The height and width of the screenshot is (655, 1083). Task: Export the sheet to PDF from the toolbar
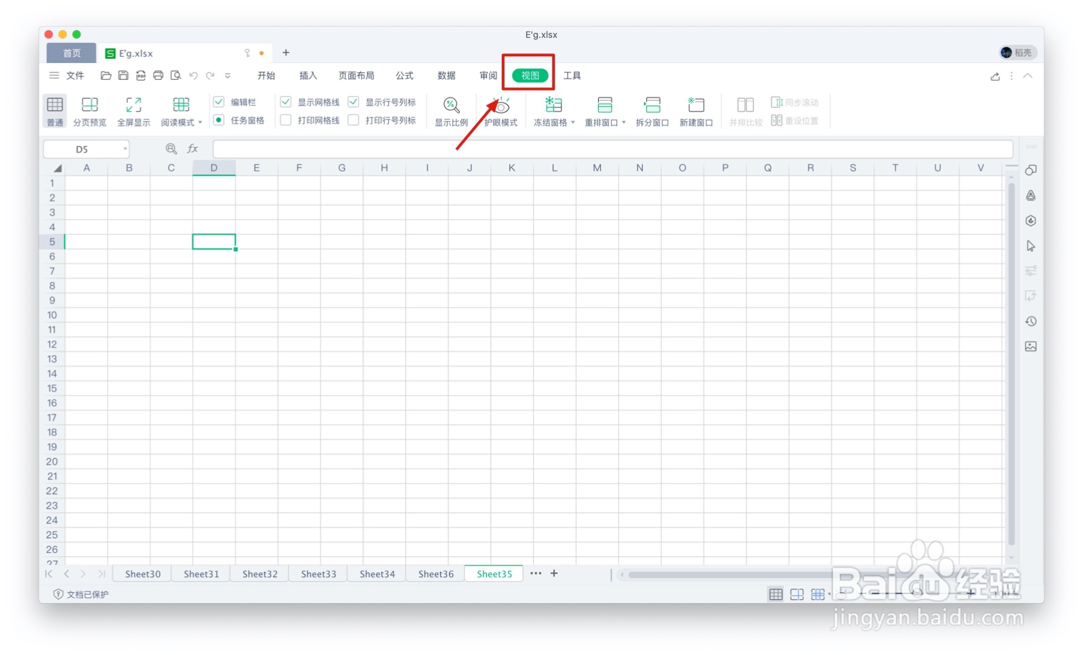click(x=141, y=76)
